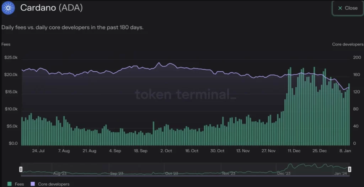Click the 16. Oct date label

pos(192,150)
